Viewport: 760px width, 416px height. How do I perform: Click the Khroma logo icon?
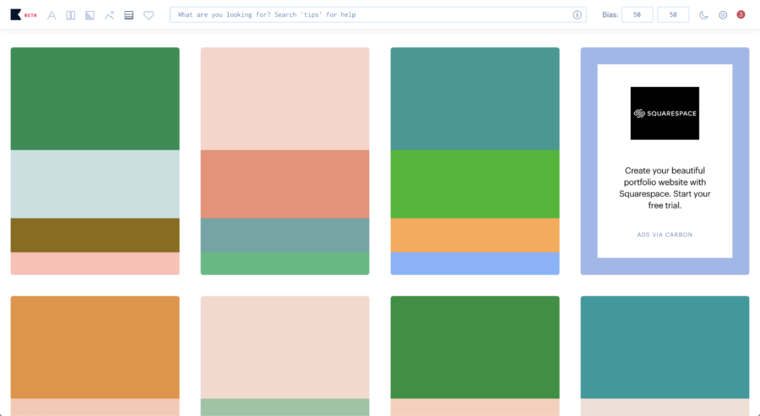[15, 14]
